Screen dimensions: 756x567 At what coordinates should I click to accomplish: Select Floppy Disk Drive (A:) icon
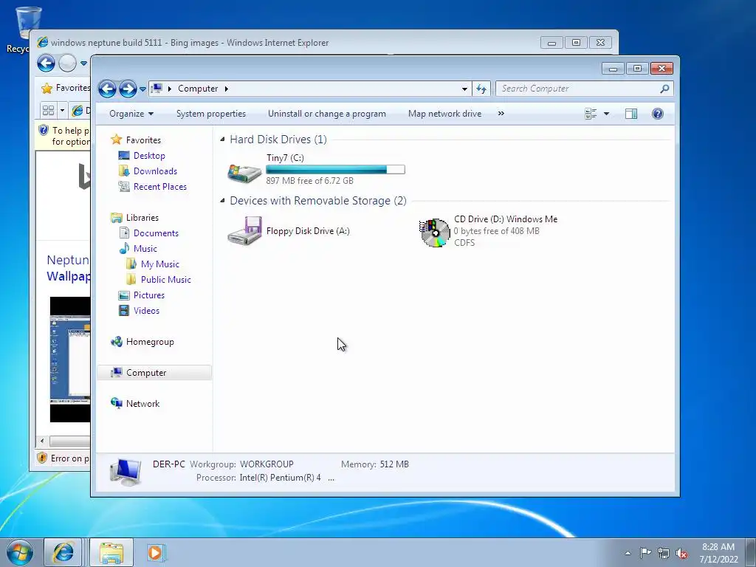[244, 231]
